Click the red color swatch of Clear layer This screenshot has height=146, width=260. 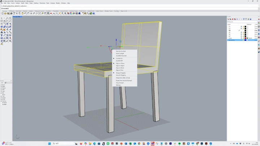click(x=246, y=38)
